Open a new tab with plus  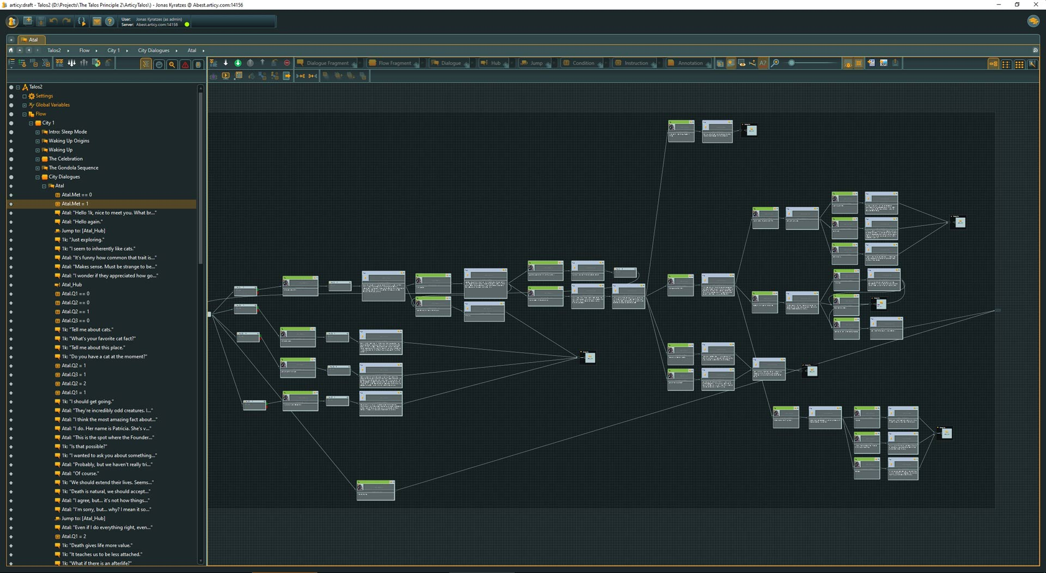tap(11, 40)
